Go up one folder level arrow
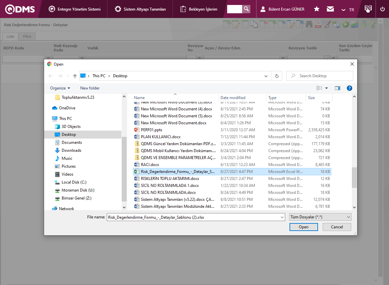This screenshot has height=285, width=389. (x=75, y=76)
